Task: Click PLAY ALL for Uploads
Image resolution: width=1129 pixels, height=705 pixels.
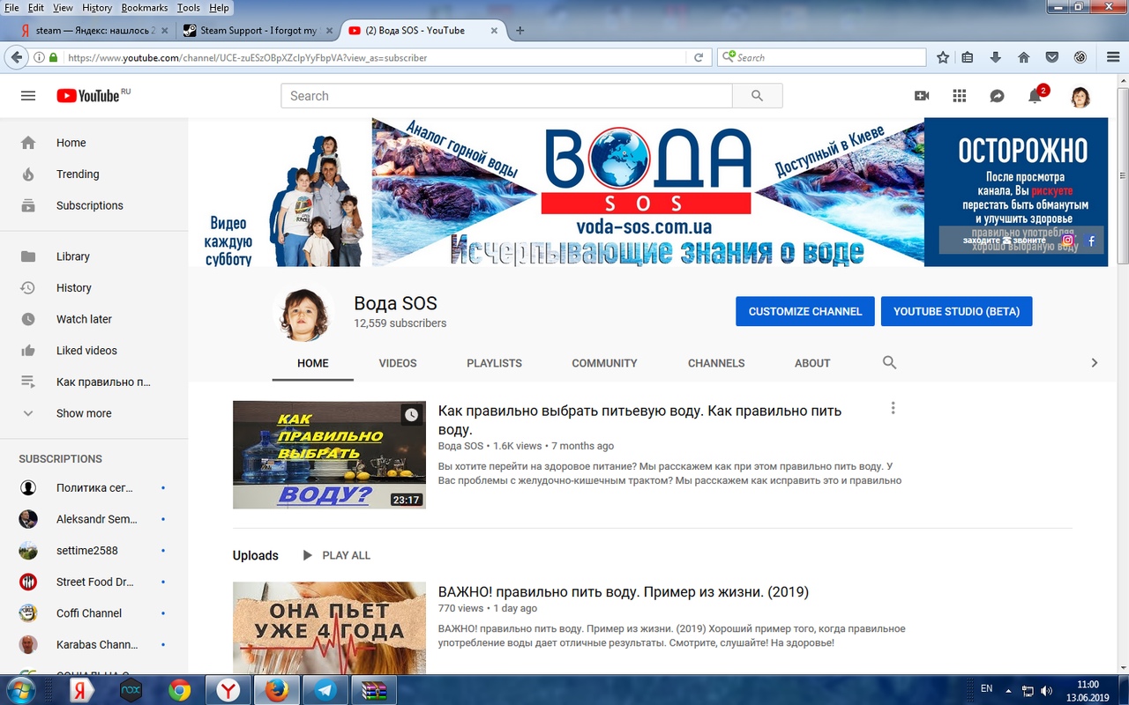Action: (x=336, y=555)
